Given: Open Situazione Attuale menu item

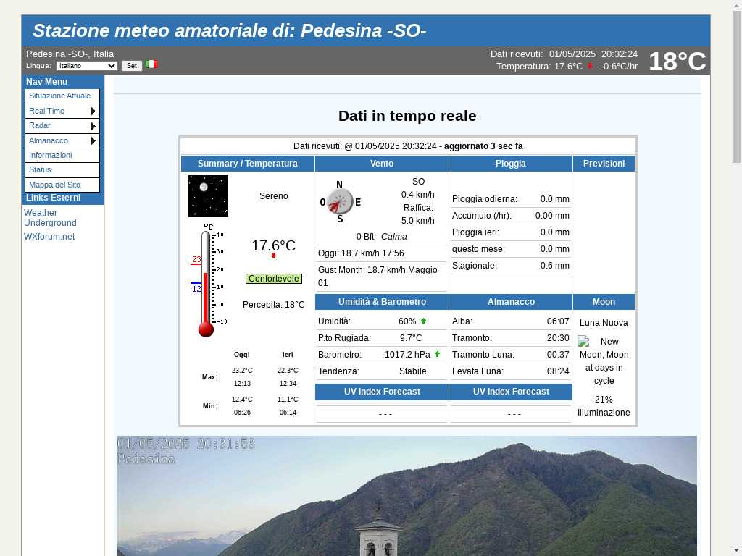Looking at the screenshot, I should click(x=62, y=96).
